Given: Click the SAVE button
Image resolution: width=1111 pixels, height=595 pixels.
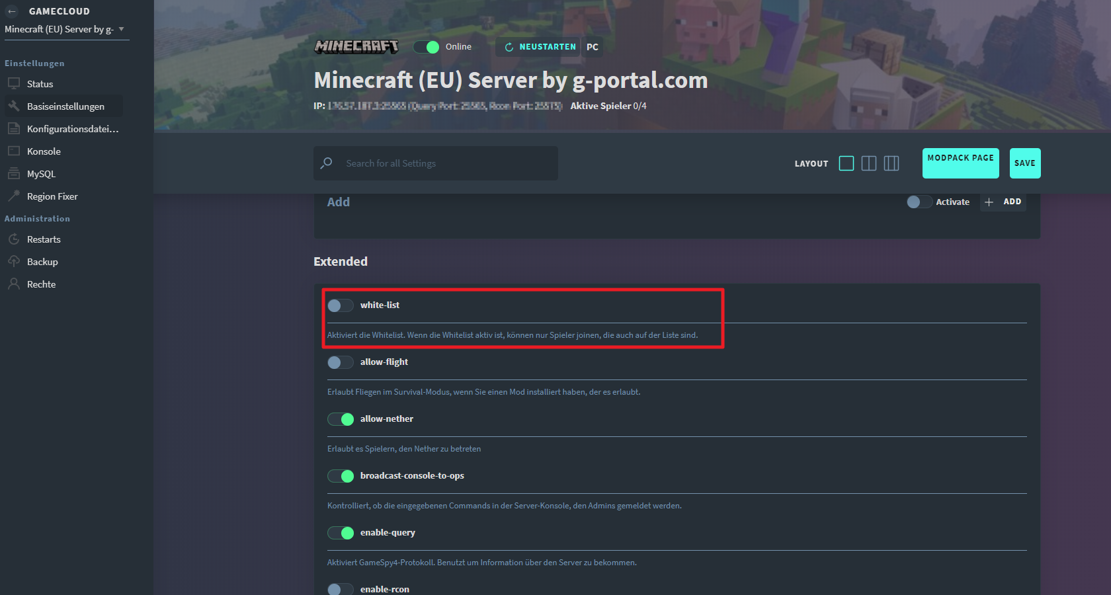Looking at the screenshot, I should coord(1025,163).
